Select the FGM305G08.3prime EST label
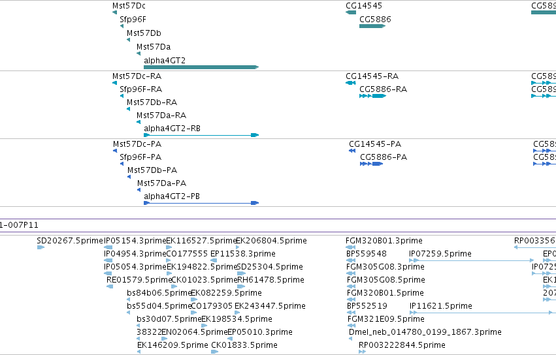 [385, 267]
